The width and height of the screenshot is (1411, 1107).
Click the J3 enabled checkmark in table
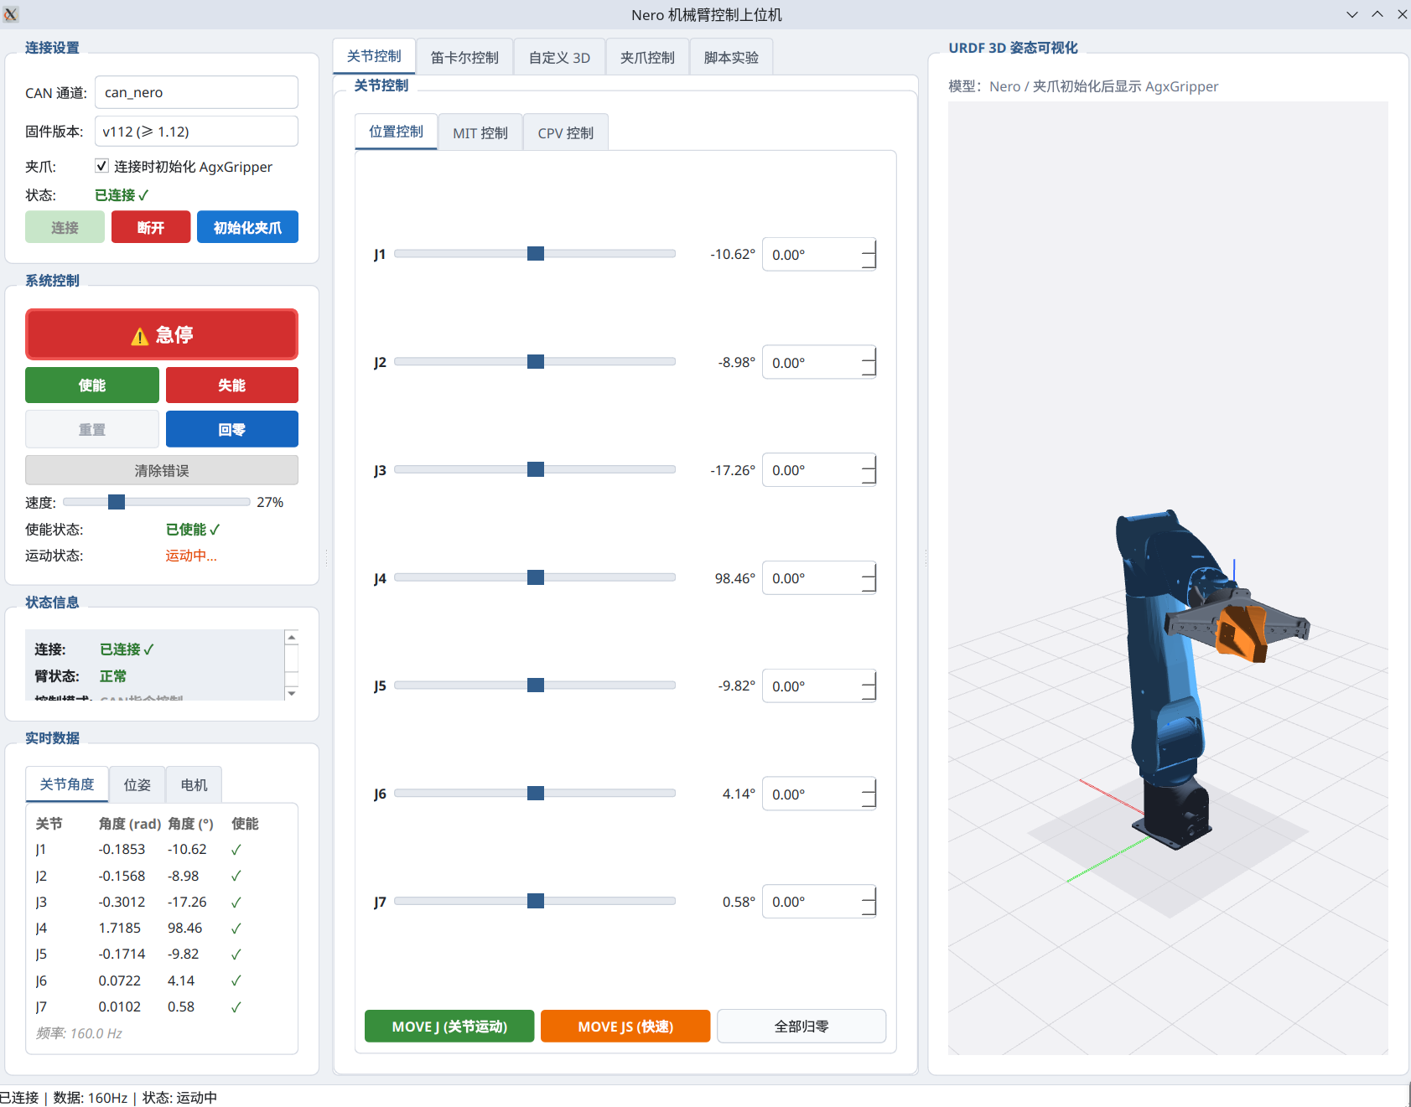click(236, 903)
